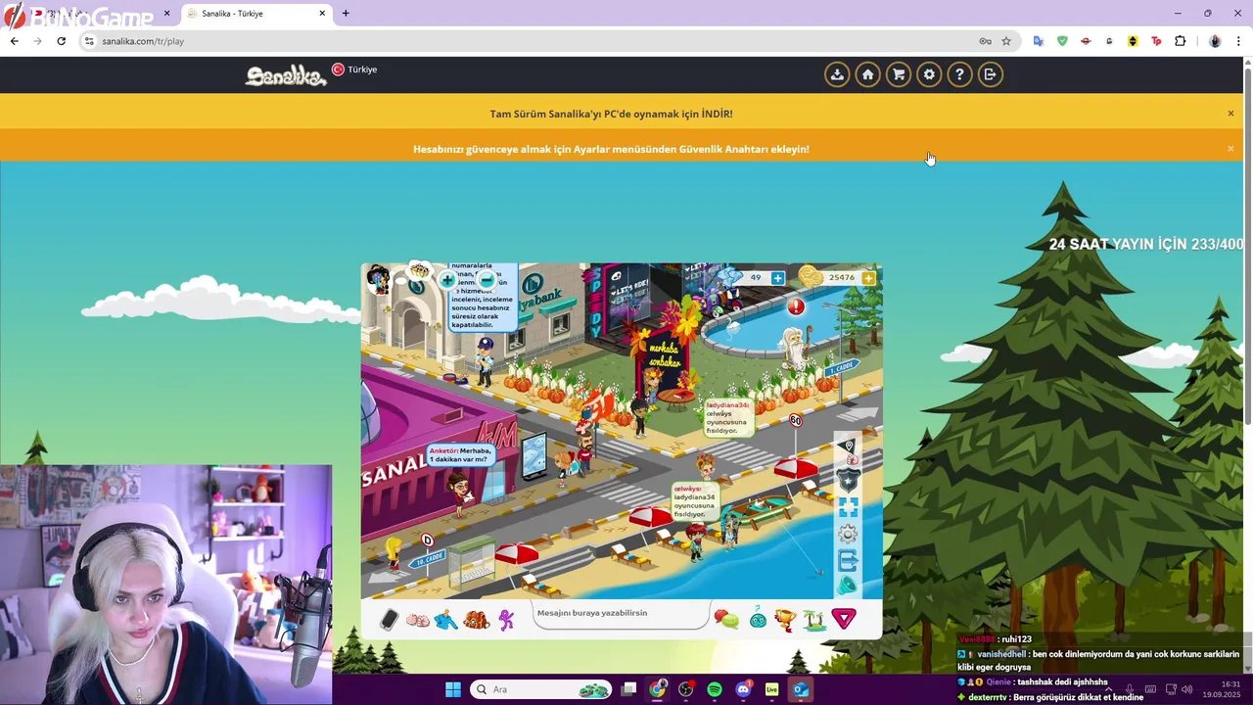Open a new browser tab
Image resolution: width=1253 pixels, height=705 pixels.
[346, 14]
